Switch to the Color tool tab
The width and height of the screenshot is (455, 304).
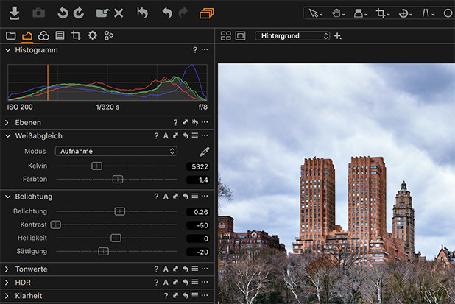coord(43,35)
